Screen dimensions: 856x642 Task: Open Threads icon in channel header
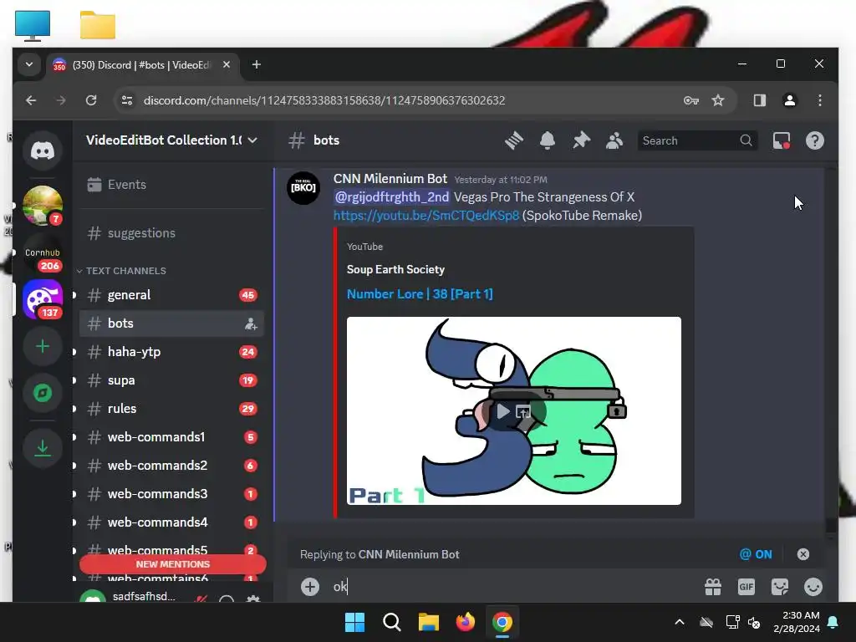pyautogui.click(x=514, y=140)
